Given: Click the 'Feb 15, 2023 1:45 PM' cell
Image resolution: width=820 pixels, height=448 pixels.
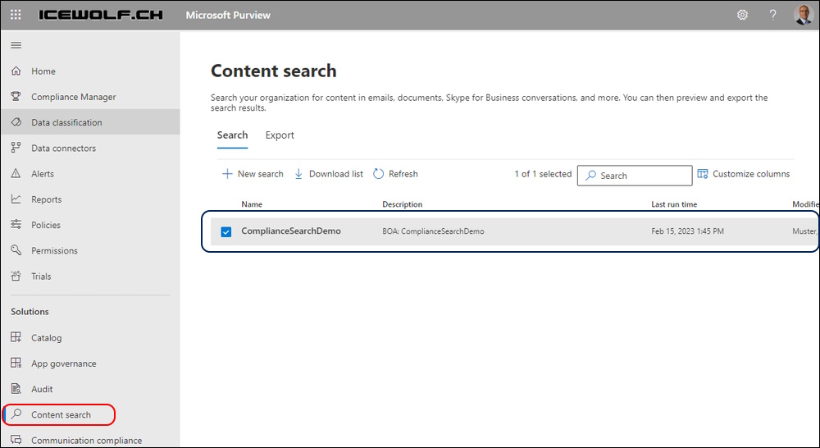Looking at the screenshot, I should (x=688, y=231).
